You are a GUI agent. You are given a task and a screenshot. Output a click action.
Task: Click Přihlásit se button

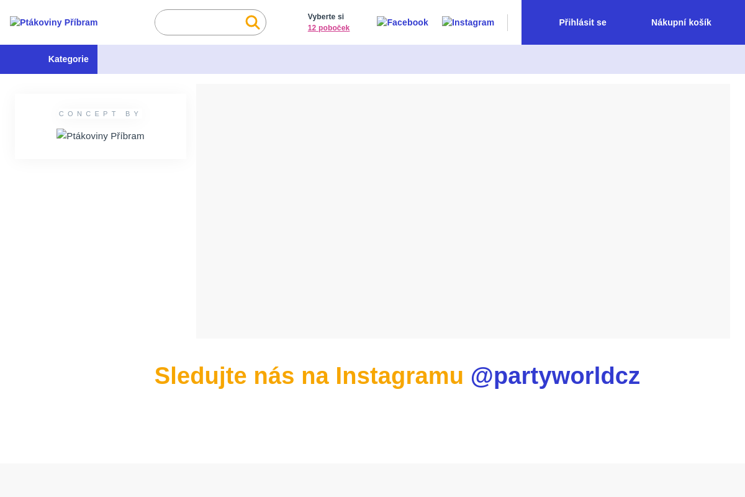click(x=582, y=22)
